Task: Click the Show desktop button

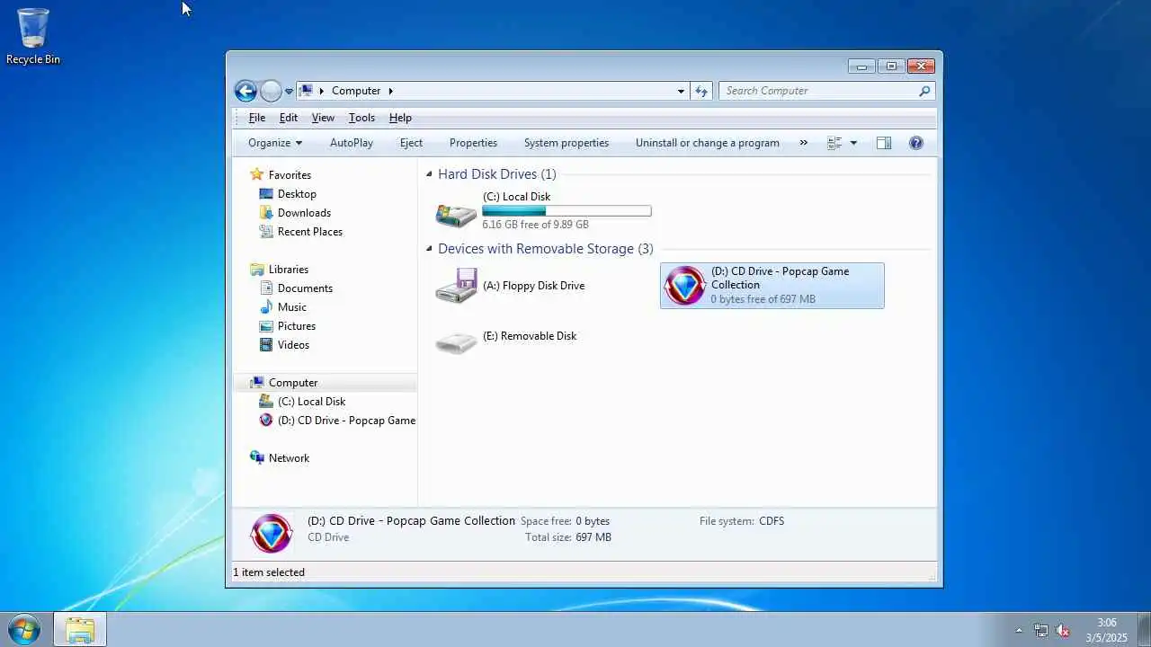Action: pyautogui.click(x=1144, y=629)
